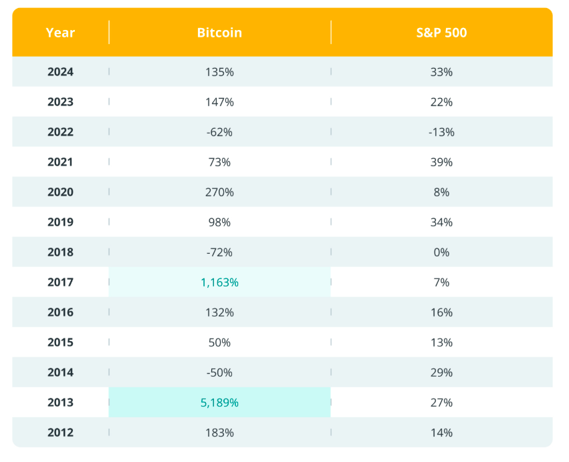
Task: Select the highlighted 5,189% Bitcoin cell
Action: click(x=219, y=403)
